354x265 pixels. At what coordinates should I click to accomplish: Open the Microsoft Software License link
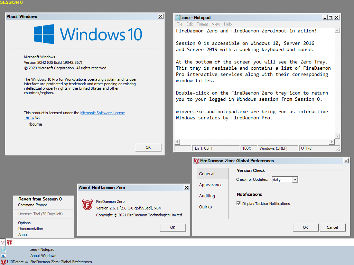click(102, 113)
